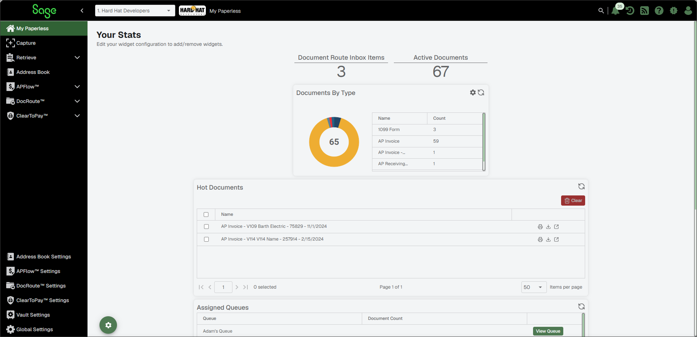Open the RSS feed icon
The width and height of the screenshot is (697, 337).
point(645,11)
